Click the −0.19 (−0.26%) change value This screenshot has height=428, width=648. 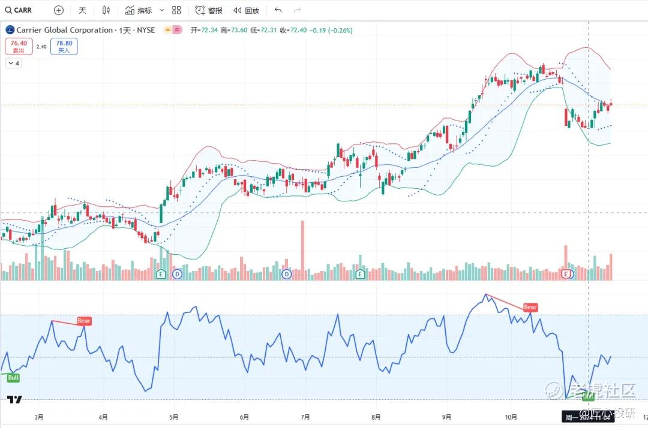[x=331, y=30]
